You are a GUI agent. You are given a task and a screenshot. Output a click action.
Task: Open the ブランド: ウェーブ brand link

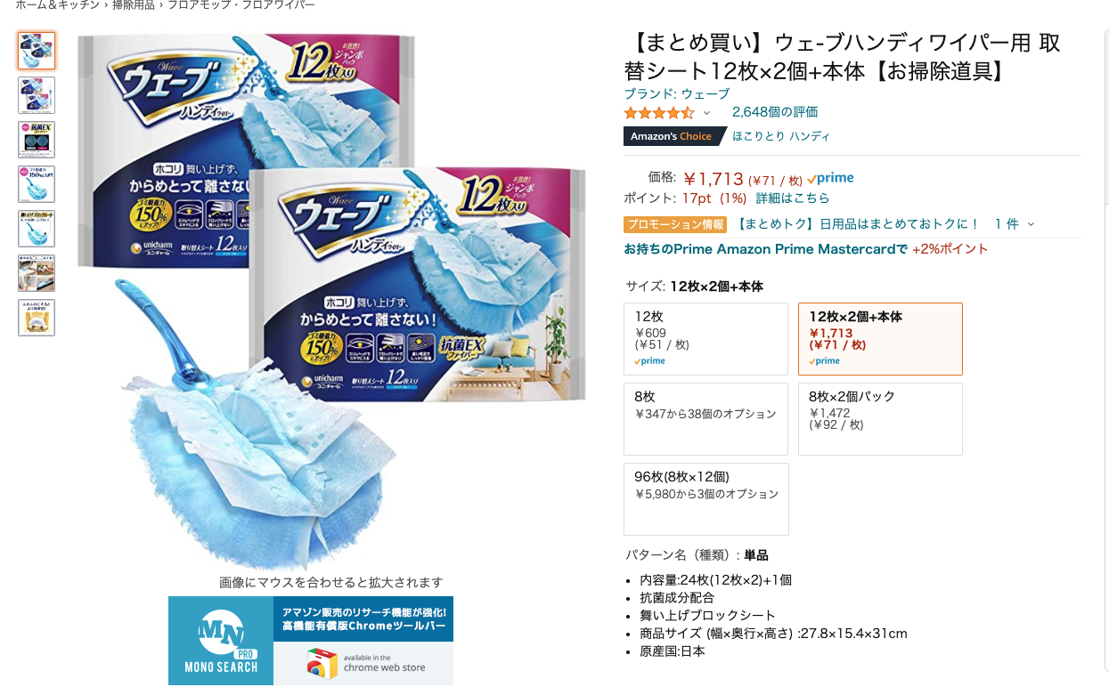coord(677,93)
